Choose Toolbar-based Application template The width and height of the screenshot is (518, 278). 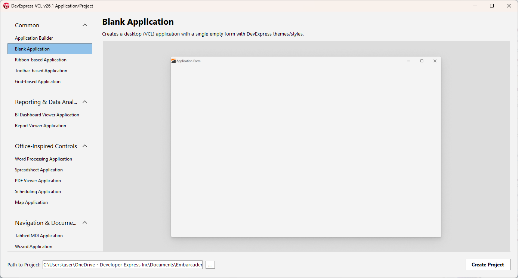point(50,71)
